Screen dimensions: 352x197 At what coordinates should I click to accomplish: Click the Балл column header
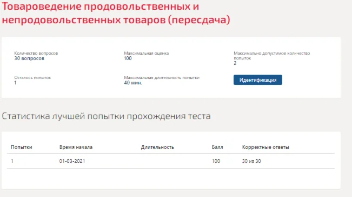pyautogui.click(x=217, y=147)
